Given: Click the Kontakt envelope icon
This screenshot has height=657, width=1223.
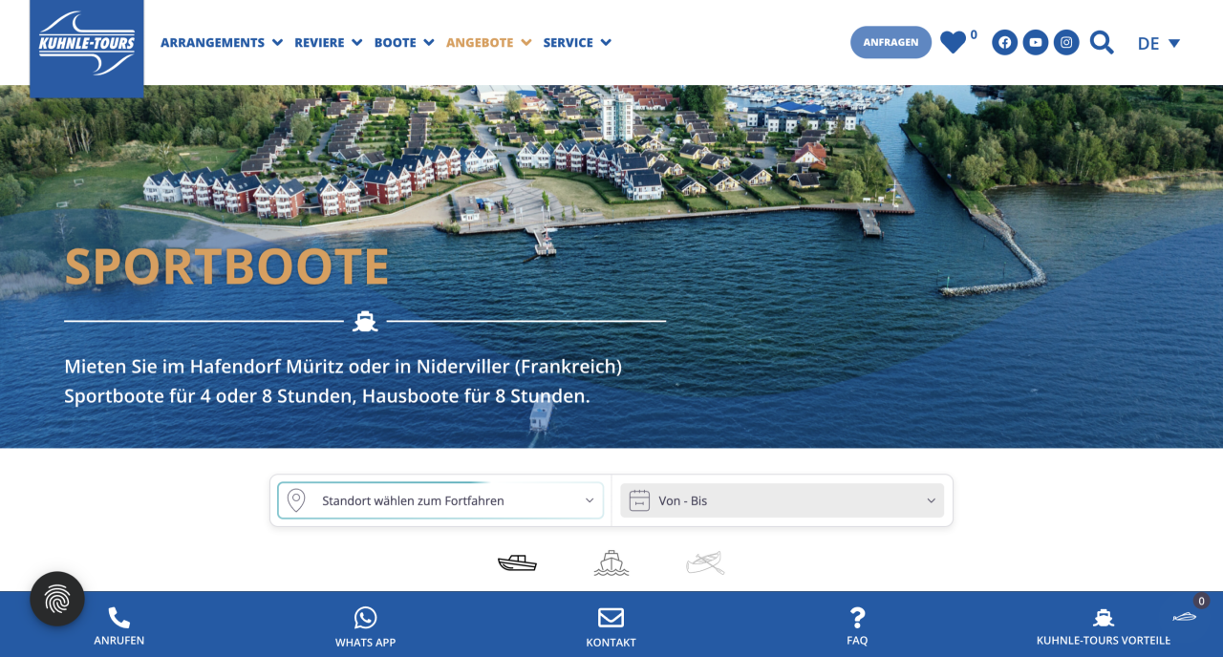Looking at the screenshot, I should tap(611, 618).
